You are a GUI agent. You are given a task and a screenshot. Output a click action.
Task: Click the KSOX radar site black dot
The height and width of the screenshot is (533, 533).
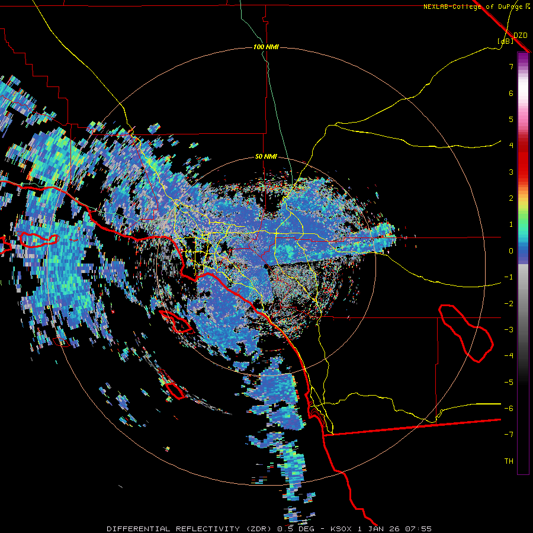pos(266,266)
